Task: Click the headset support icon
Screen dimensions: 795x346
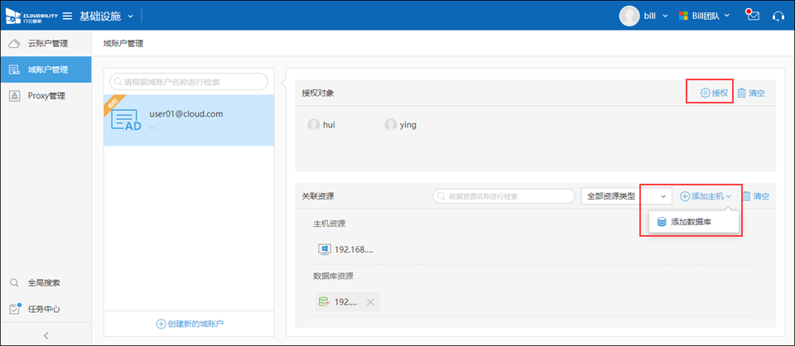Action: [778, 16]
